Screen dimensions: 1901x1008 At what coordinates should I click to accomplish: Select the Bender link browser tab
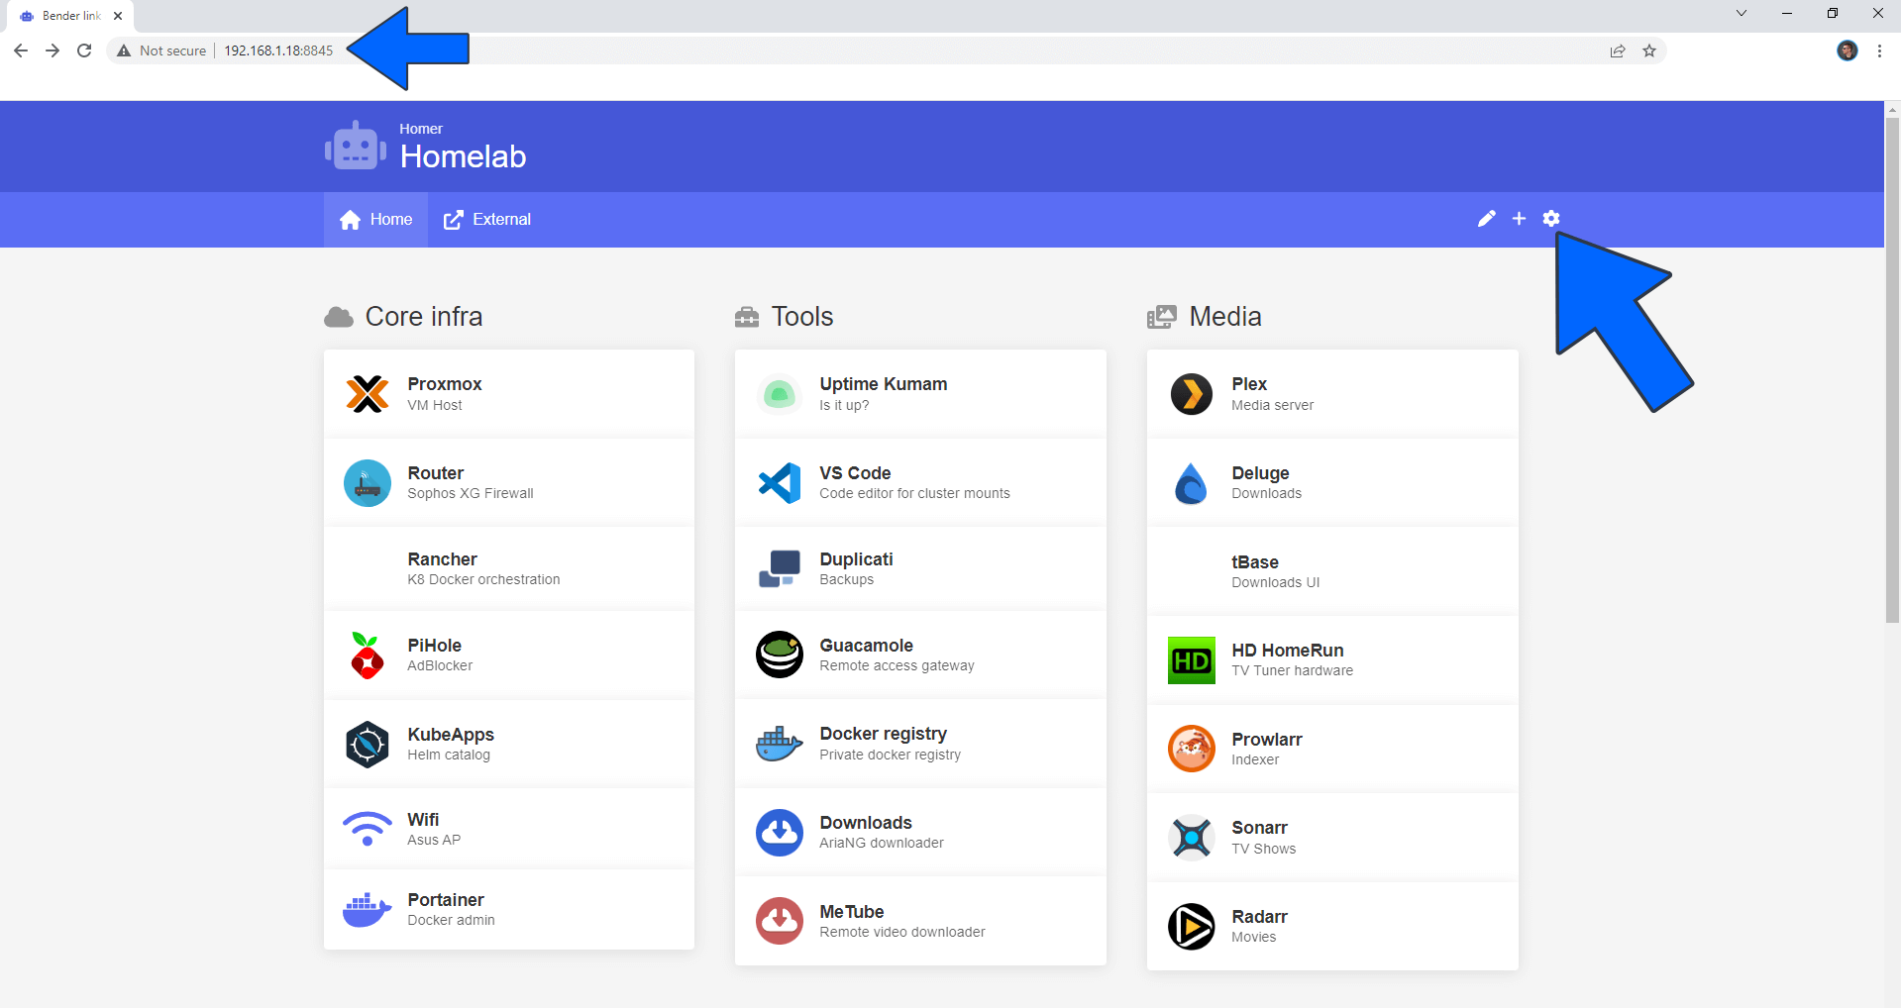[x=69, y=16]
